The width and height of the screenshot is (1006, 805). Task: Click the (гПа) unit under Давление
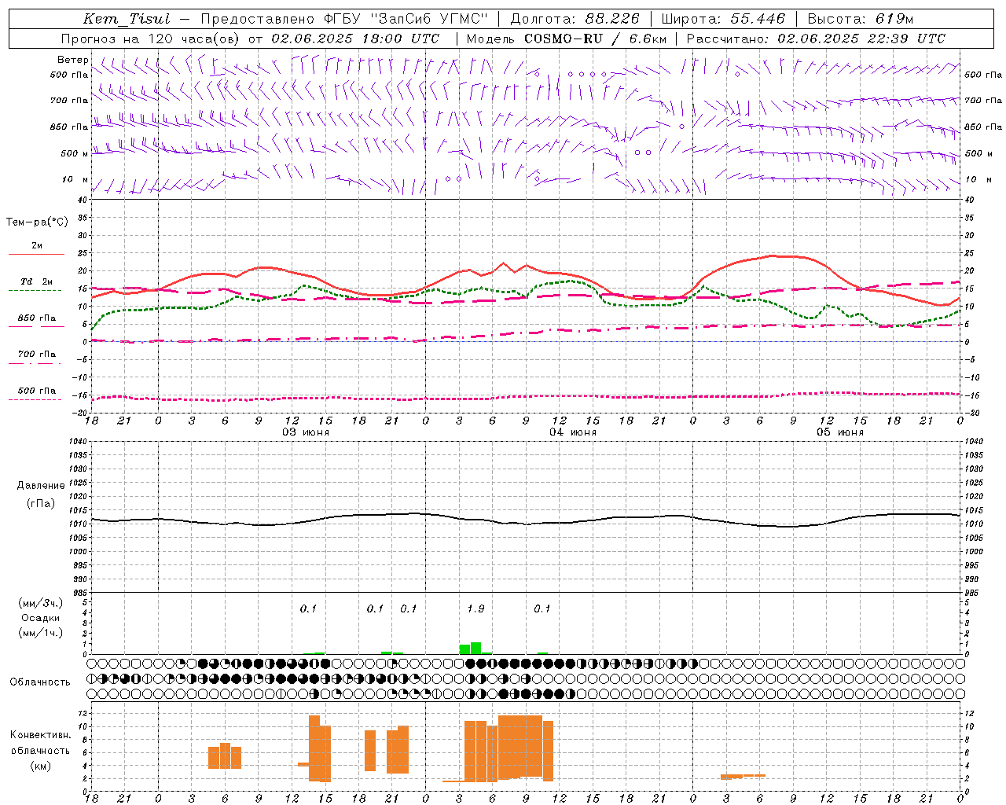tap(41, 504)
